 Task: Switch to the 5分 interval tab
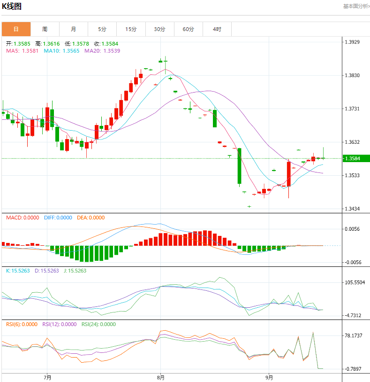tap(102, 29)
